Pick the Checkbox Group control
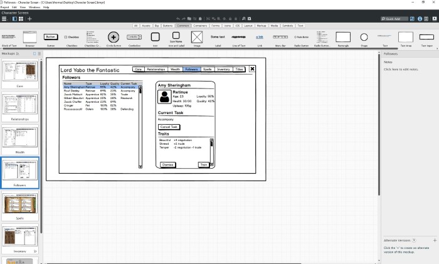This screenshot has width=439, height=264. 92,39
